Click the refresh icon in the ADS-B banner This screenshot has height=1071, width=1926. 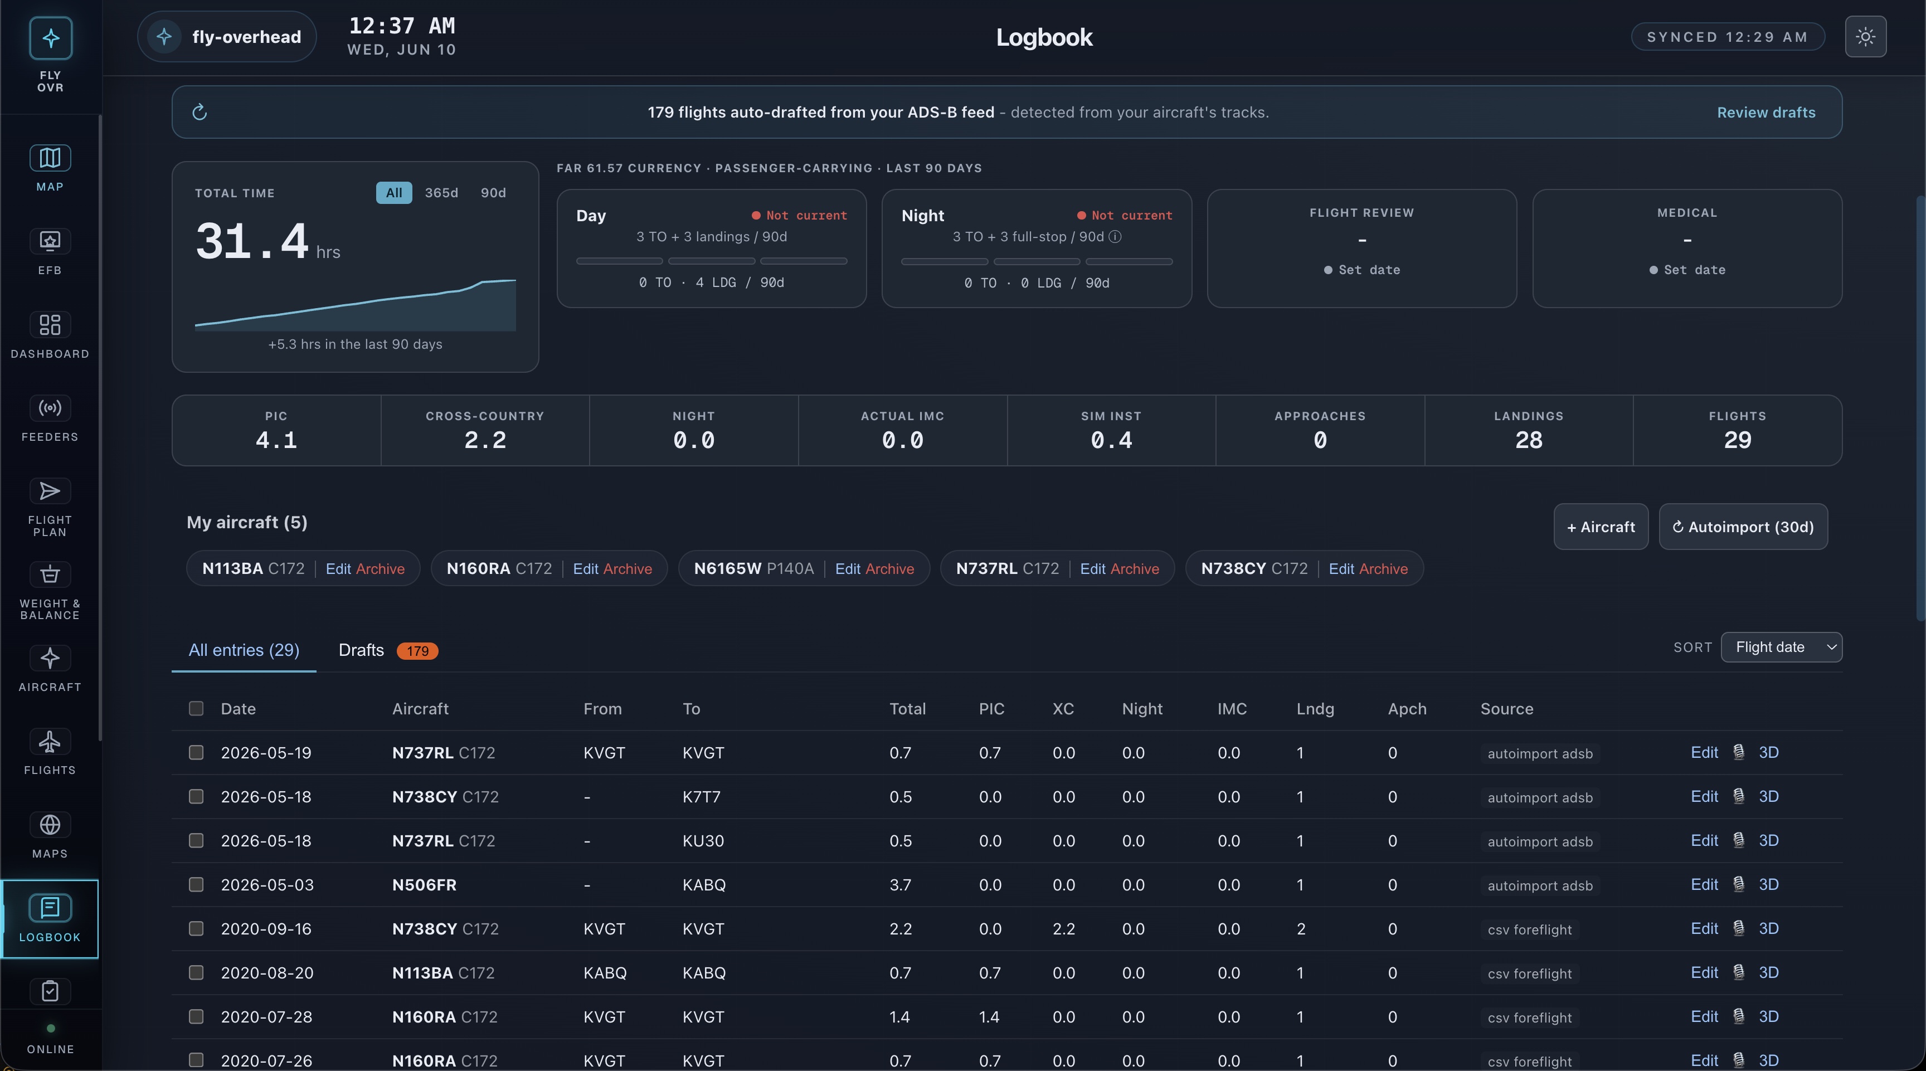pyautogui.click(x=199, y=112)
